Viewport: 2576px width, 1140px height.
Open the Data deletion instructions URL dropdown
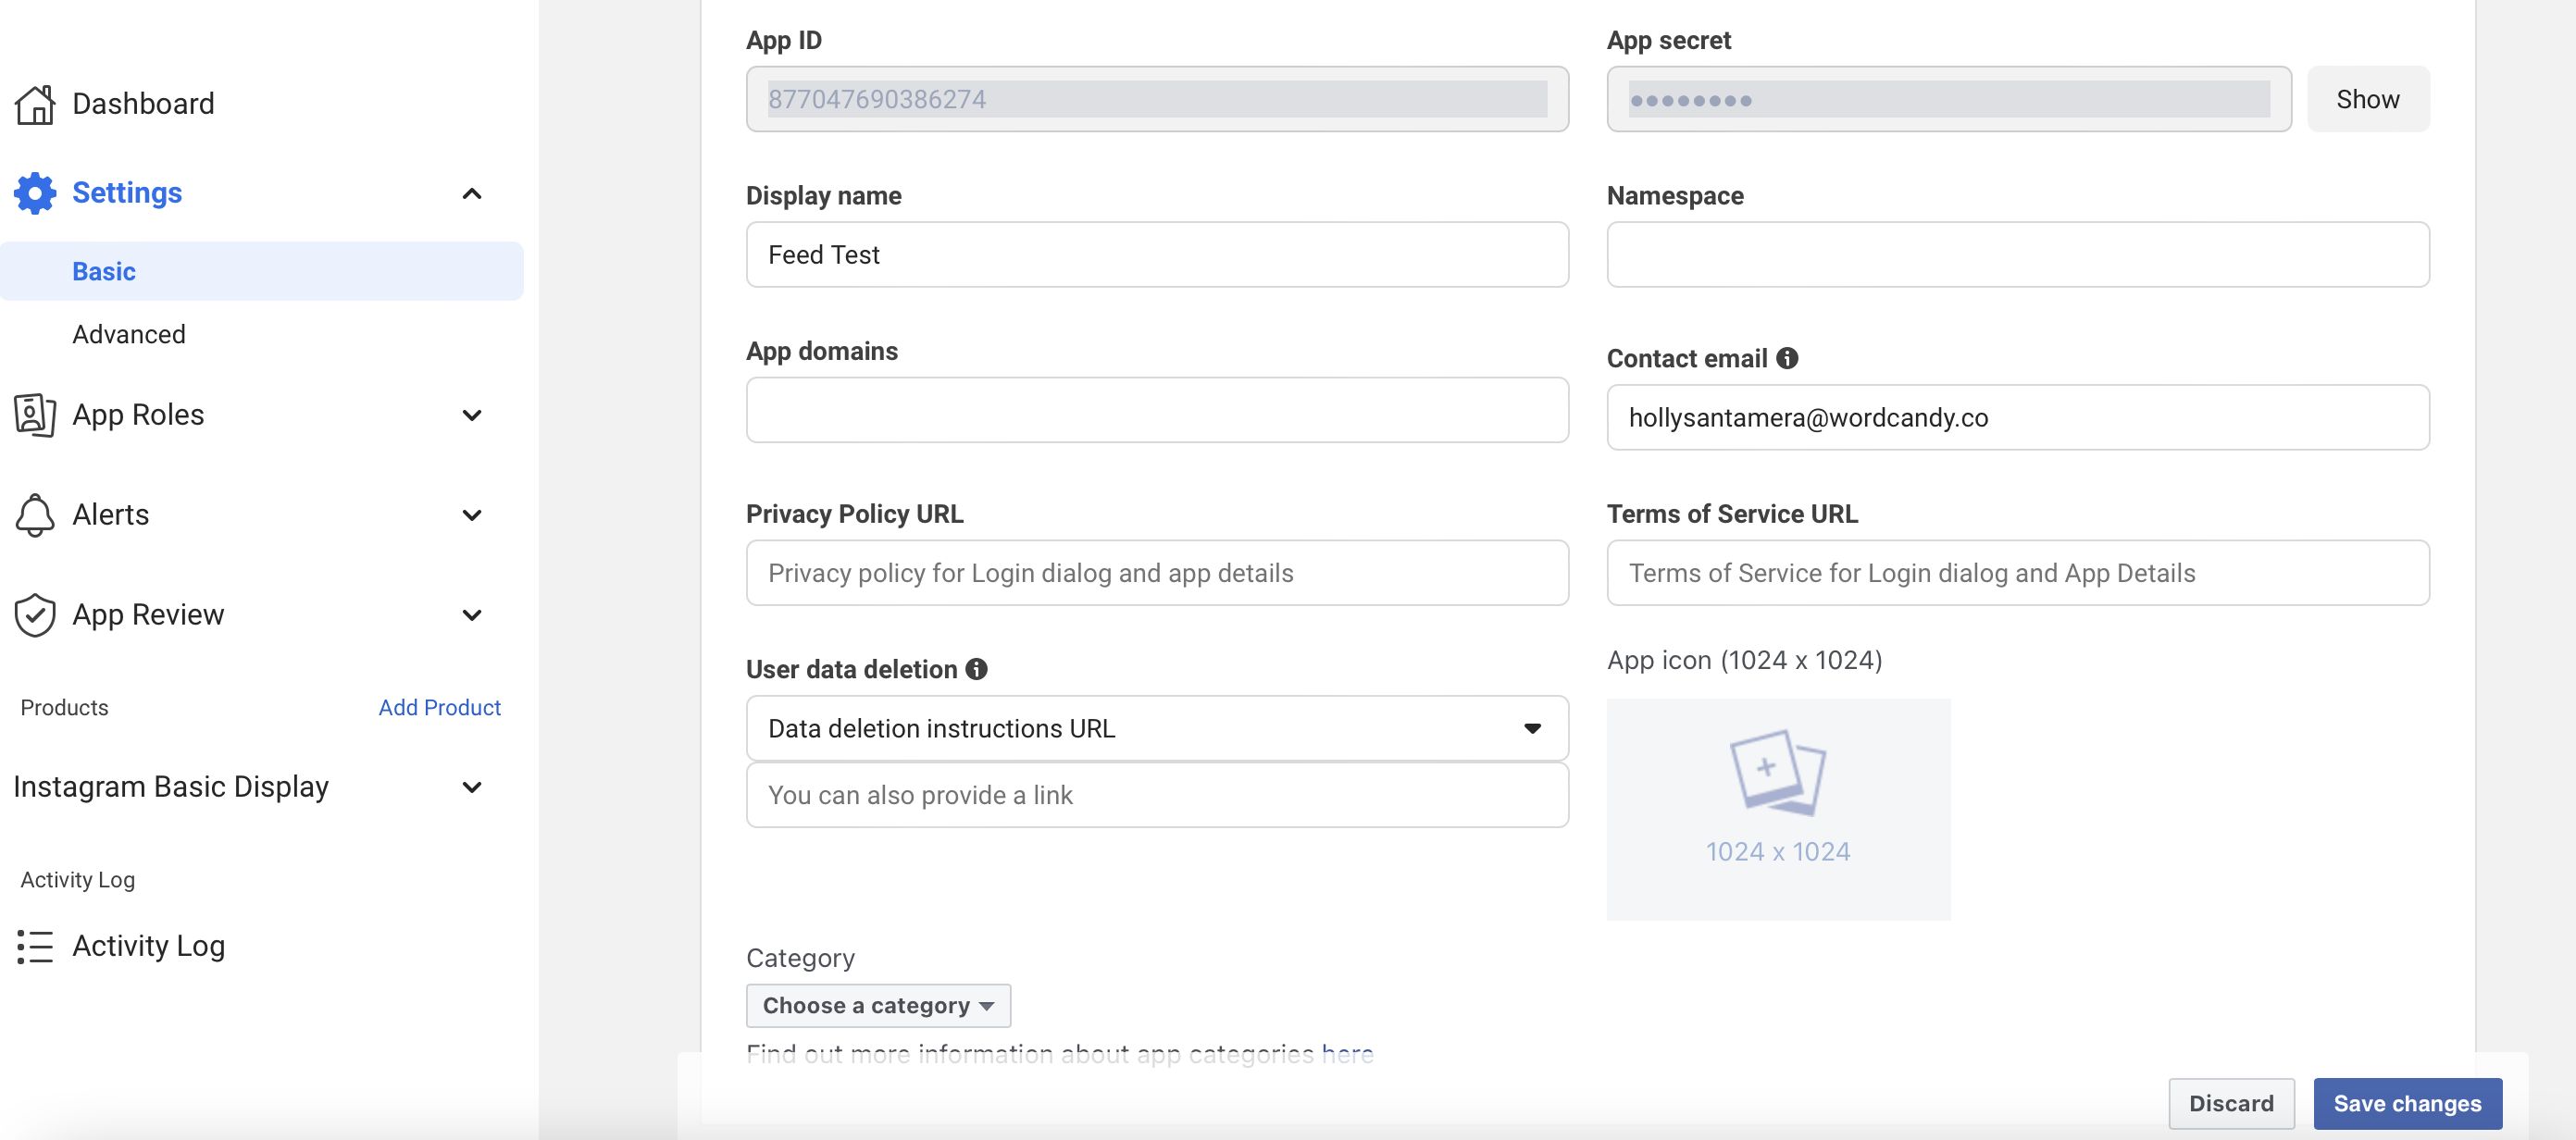click(x=1156, y=728)
